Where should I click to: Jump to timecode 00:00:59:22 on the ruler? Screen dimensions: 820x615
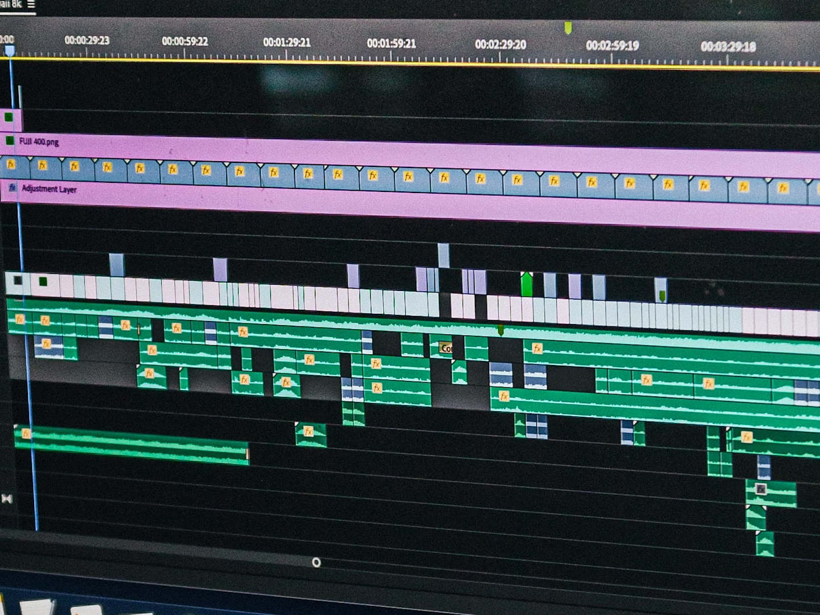point(184,41)
